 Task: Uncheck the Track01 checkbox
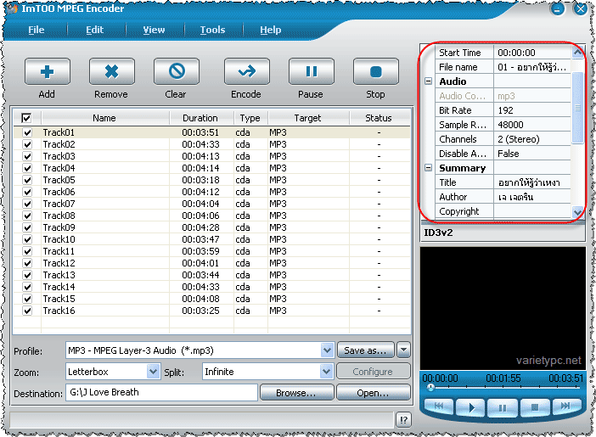[x=27, y=132]
